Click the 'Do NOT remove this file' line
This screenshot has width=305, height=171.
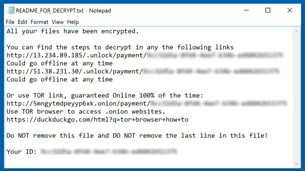coord(137,135)
